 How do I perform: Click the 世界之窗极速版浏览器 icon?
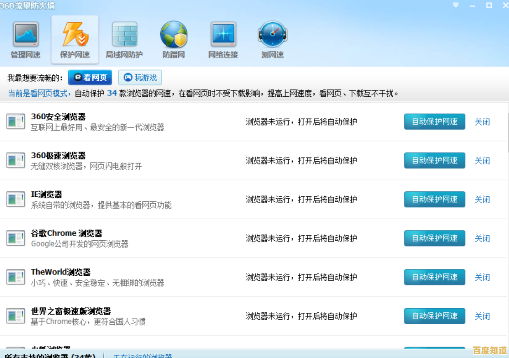[x=16, y=316]
